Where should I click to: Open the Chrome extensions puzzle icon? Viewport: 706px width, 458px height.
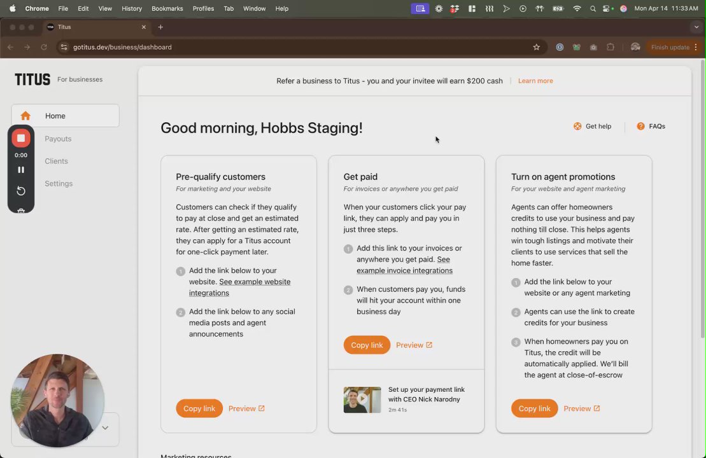coord(611,47)
